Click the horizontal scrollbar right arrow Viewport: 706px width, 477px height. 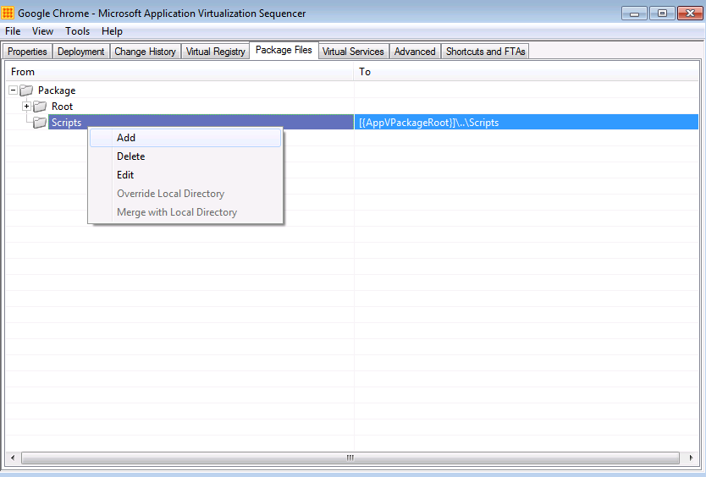(x=691, y=458)
